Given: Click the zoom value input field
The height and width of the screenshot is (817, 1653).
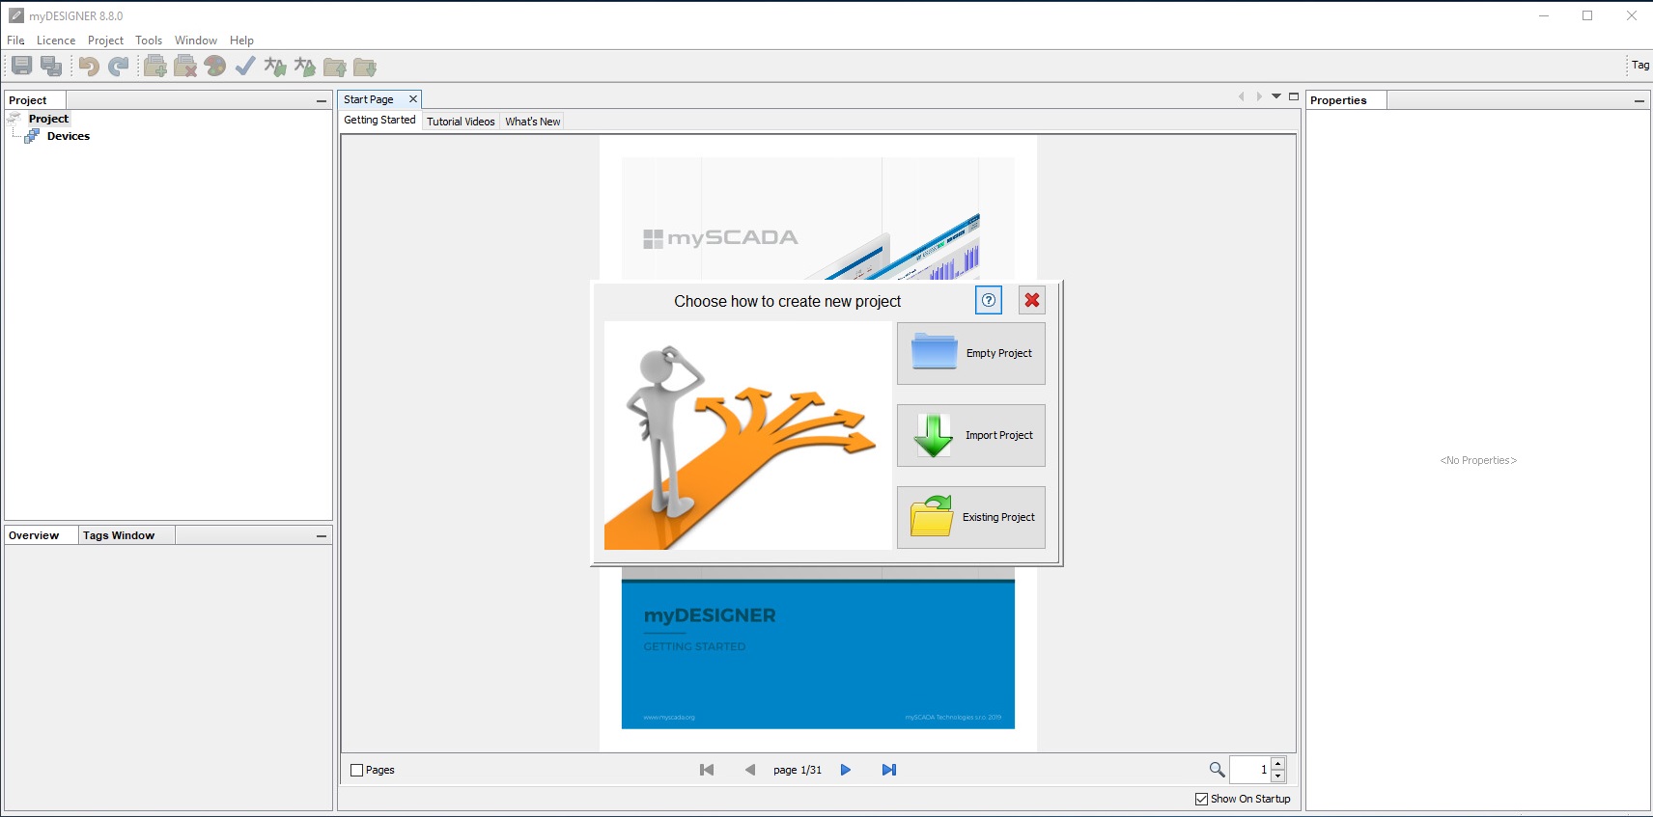Looking at the screenshot, I should [x=1250, y=770].
